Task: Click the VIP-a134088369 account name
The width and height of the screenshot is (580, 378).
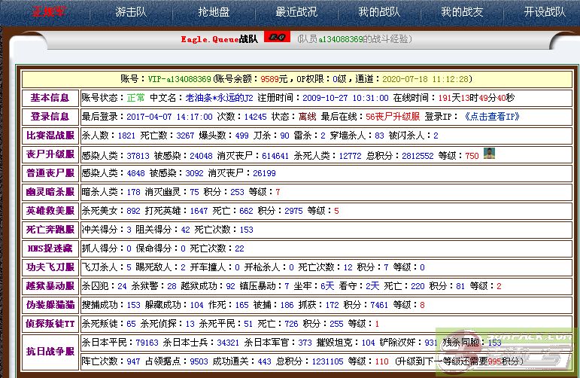Action: click(179, 79)
